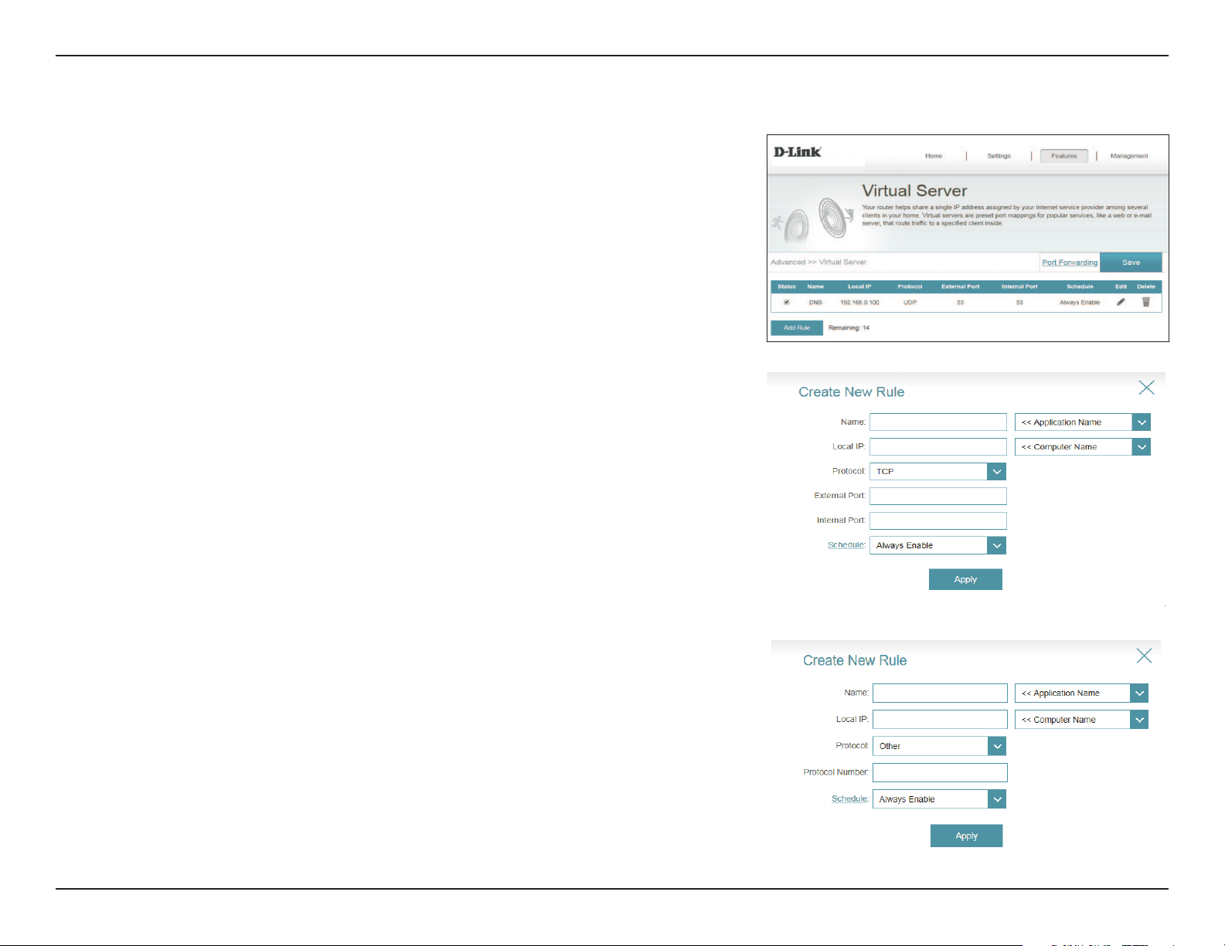Open Computer Name dropdown in Other protocol dialog
The height and width of the screenshot is (946, 1225).
pyautogui.click(x=1081, y=720)
